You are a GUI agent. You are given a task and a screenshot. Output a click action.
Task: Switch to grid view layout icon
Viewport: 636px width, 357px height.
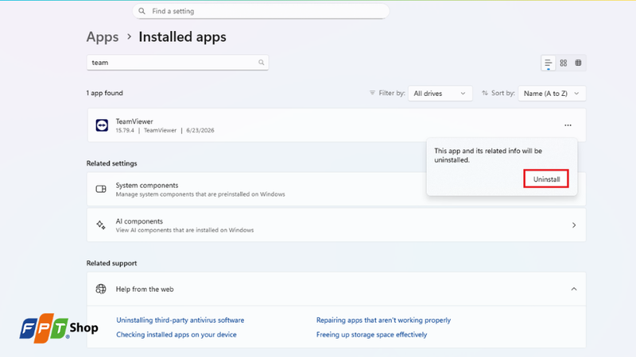coord(564,63)
